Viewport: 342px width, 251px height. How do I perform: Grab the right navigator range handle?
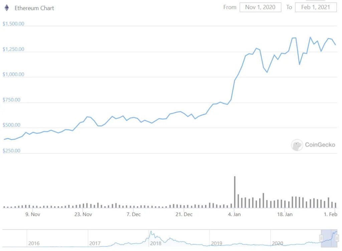[x=337, y=238]
